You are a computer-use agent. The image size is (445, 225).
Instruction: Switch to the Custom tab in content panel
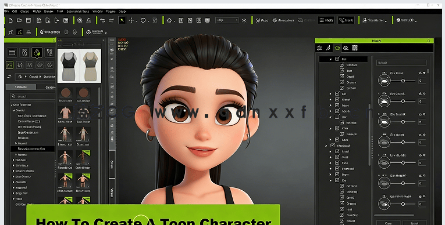(46, 87)
